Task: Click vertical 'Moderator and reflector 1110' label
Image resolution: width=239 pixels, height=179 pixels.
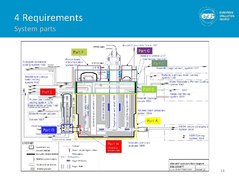Action: pos(93,110)
